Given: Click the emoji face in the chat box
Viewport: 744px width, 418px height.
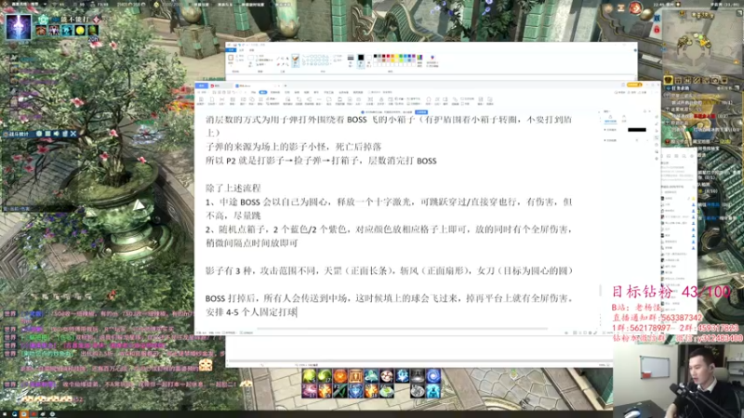Looking at the screenshot, I should tap(206, 364).
